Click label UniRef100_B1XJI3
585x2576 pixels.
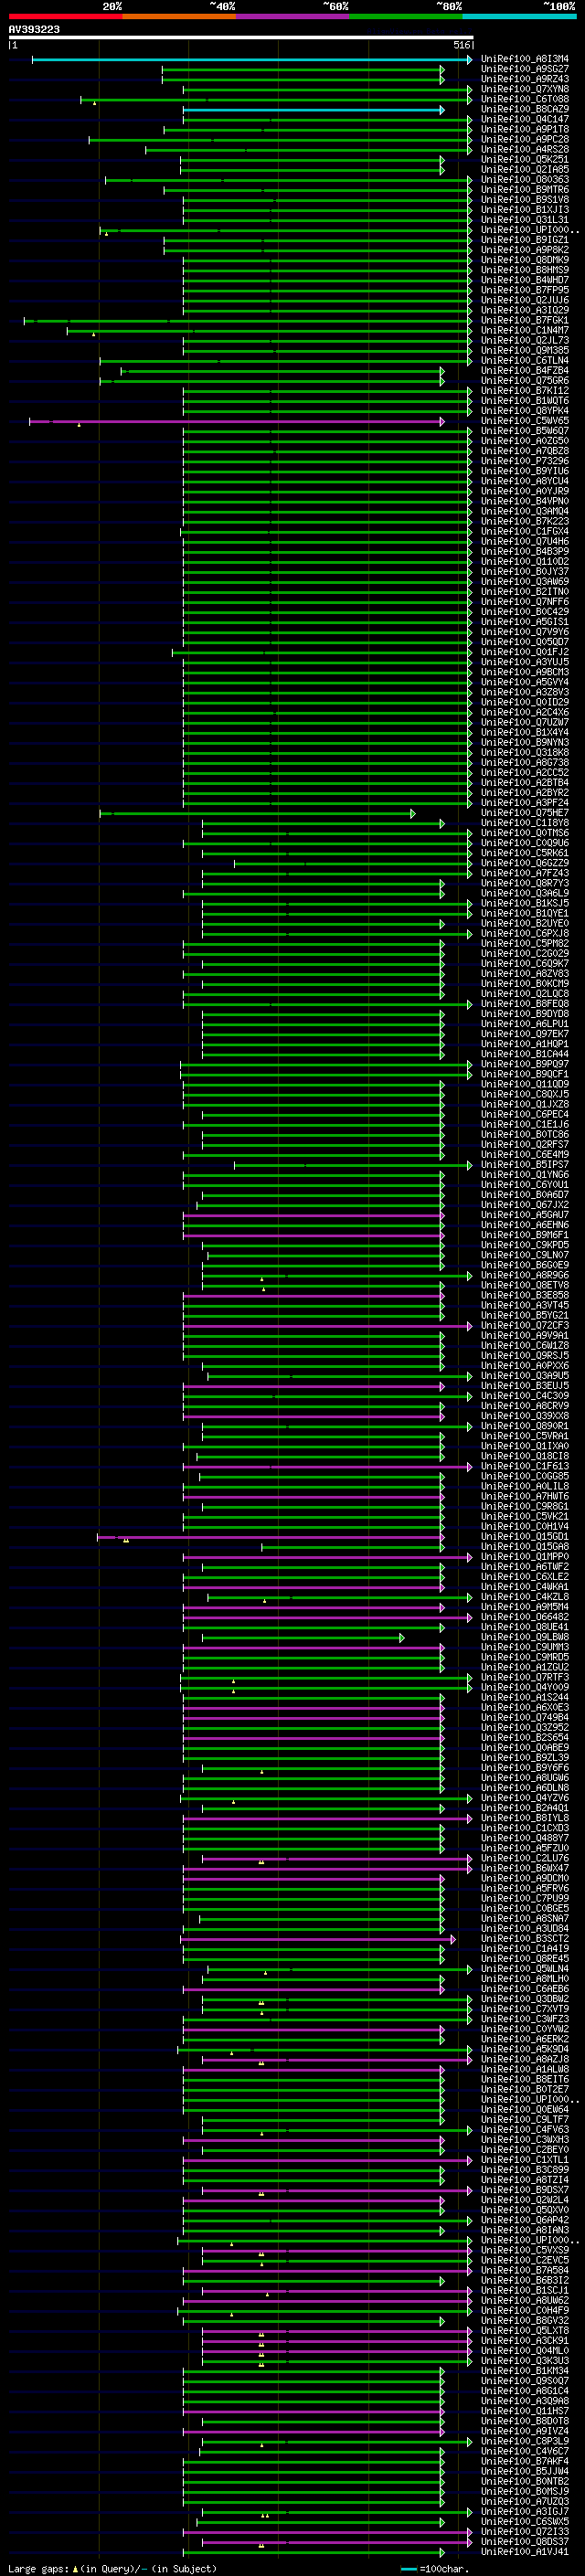(x=525, y=209)
